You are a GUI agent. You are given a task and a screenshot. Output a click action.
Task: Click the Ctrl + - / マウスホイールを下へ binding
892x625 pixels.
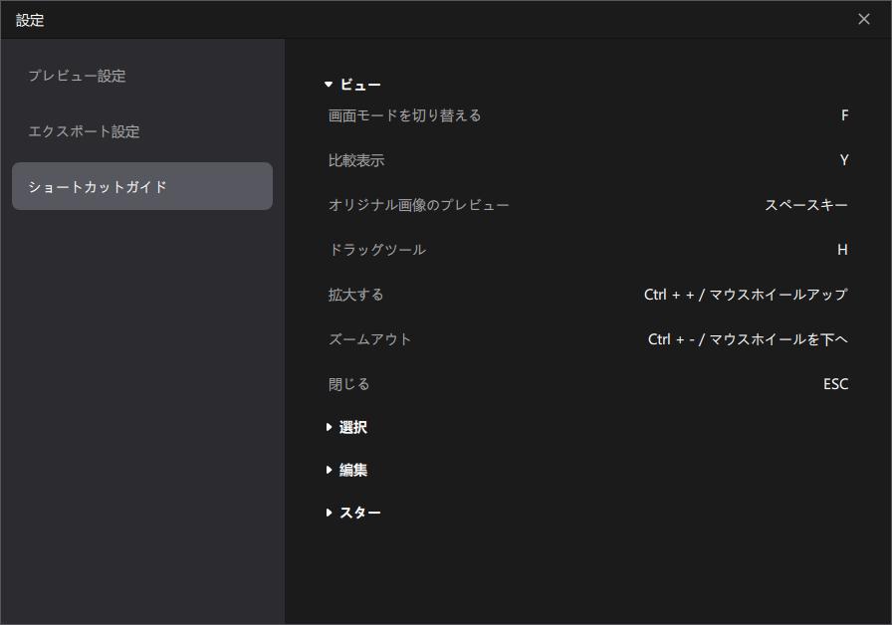coord(748,339)
